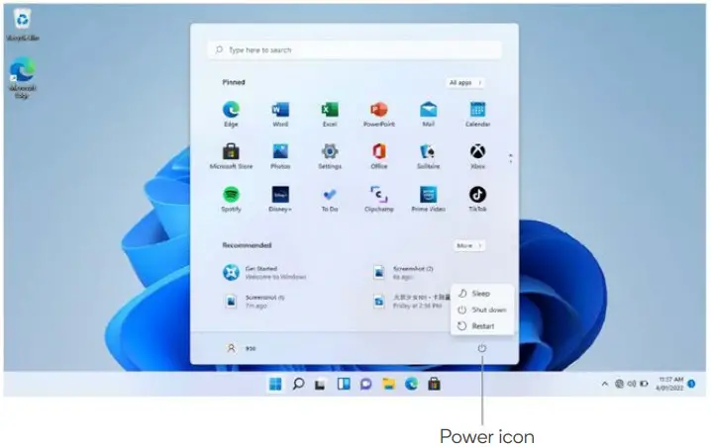
Task: Launch Clipchamp video editor
Action: pos(379,199)
